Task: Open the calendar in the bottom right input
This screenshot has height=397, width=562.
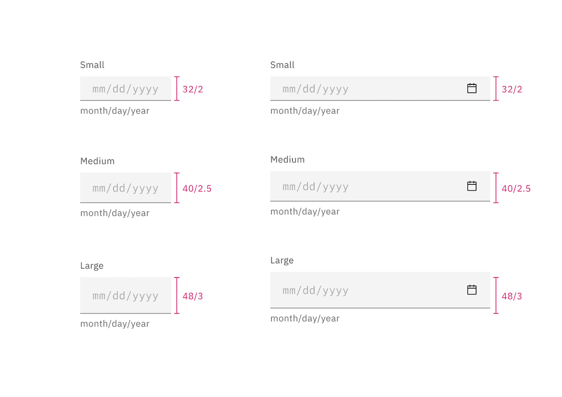Action: 472,289
